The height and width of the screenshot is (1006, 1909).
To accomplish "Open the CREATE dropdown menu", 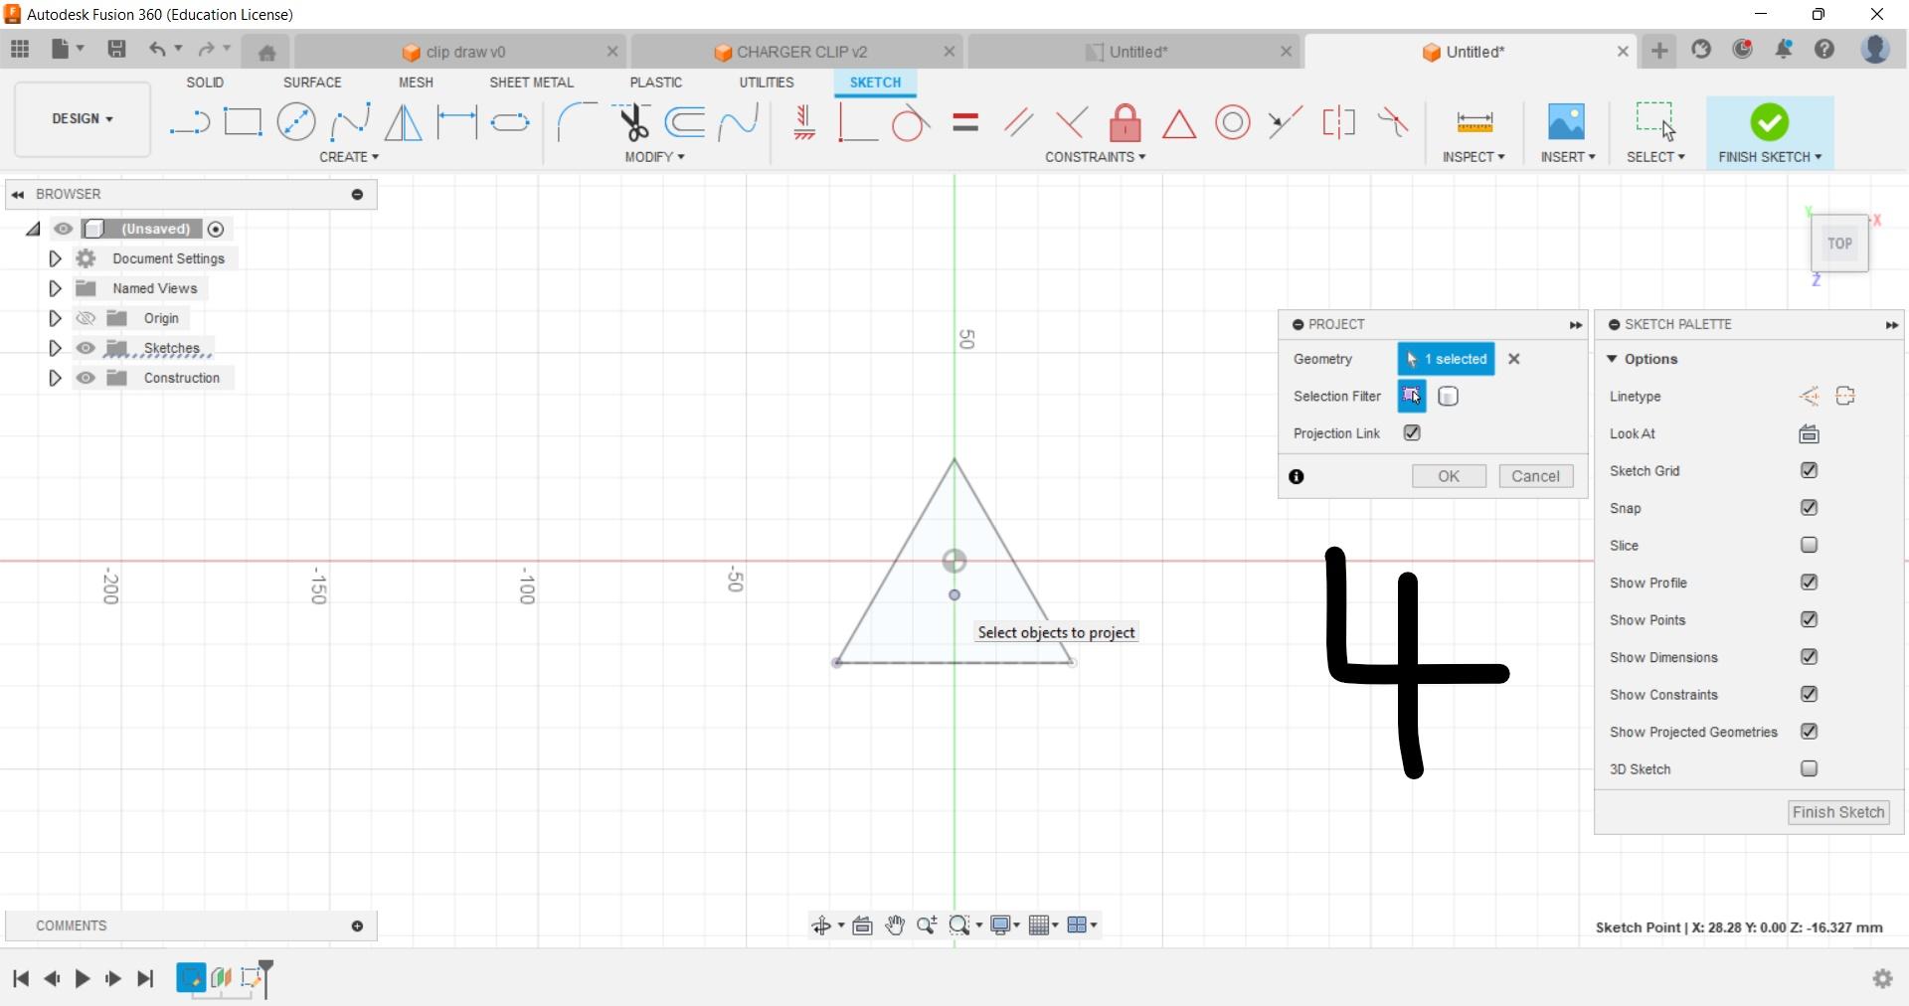I will (350, 157).
